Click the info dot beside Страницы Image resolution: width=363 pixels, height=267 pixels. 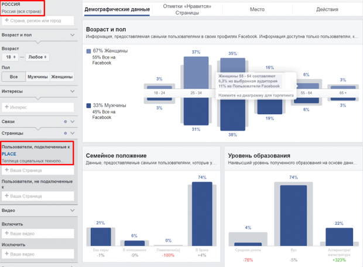click(65, 134)
